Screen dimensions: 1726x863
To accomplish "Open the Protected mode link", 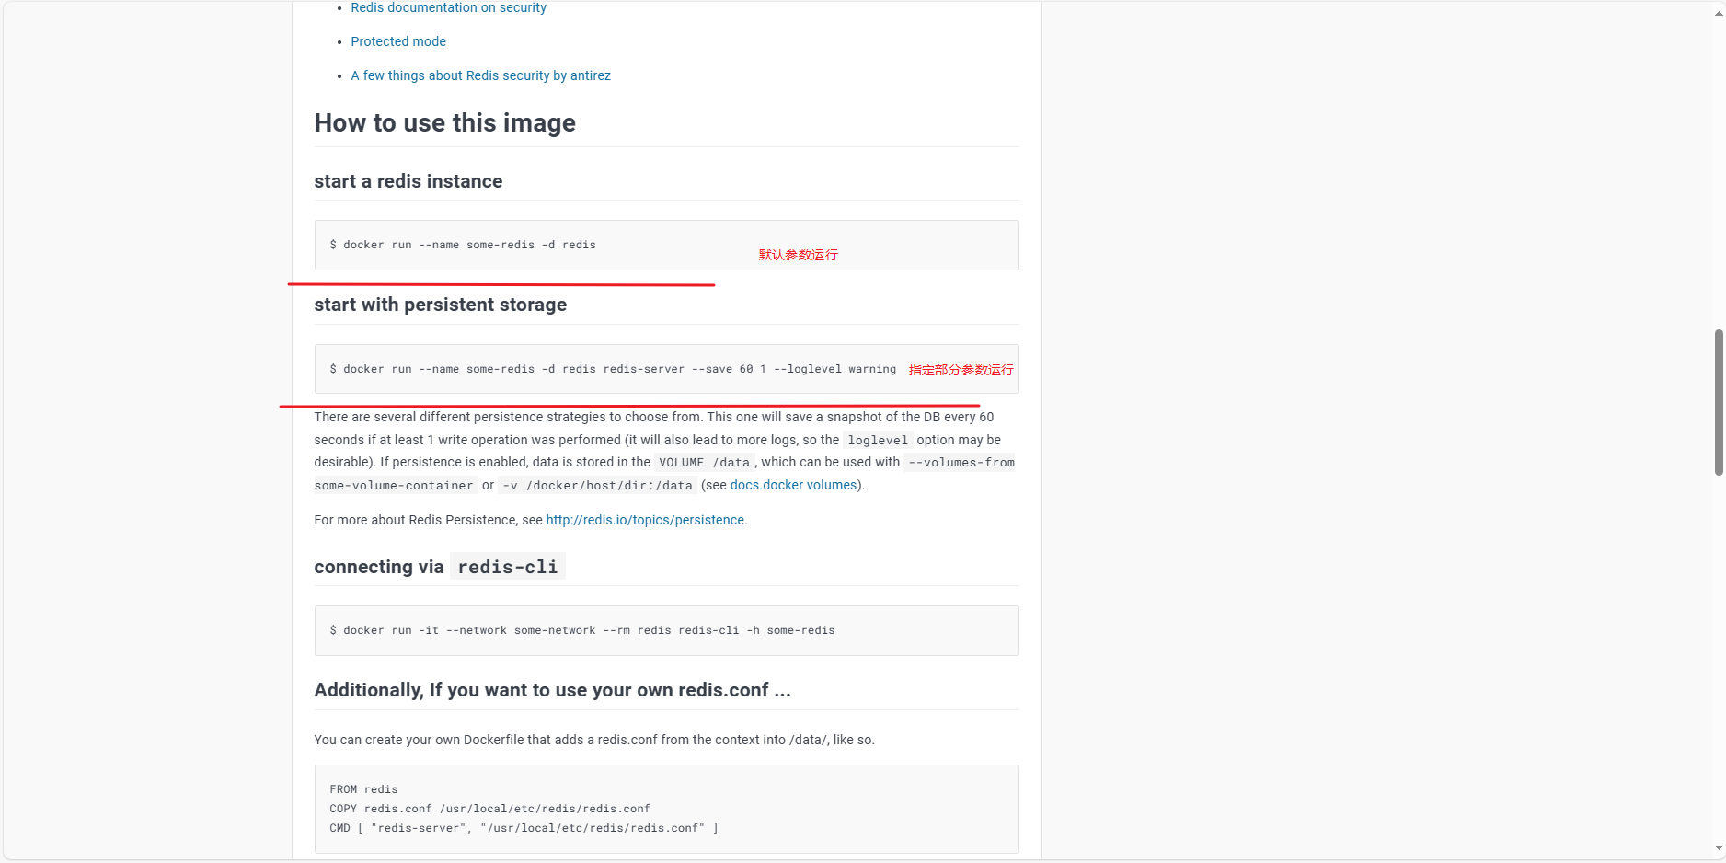I will coord(398,41).
